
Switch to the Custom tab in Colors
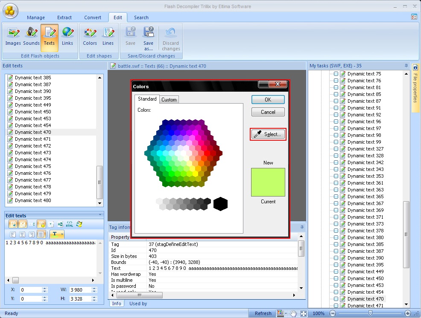169,99
